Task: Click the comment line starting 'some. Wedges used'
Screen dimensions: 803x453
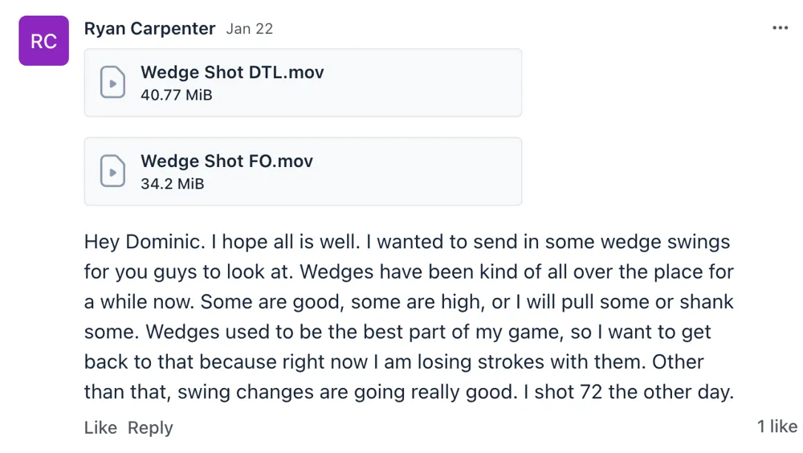Action: (x=397, y=332)
